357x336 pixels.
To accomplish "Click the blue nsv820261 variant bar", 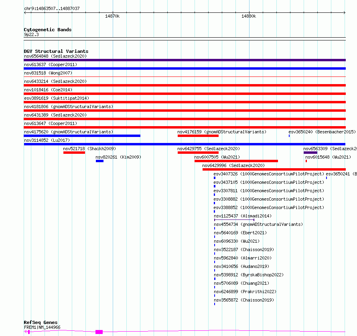I will 100,161.
